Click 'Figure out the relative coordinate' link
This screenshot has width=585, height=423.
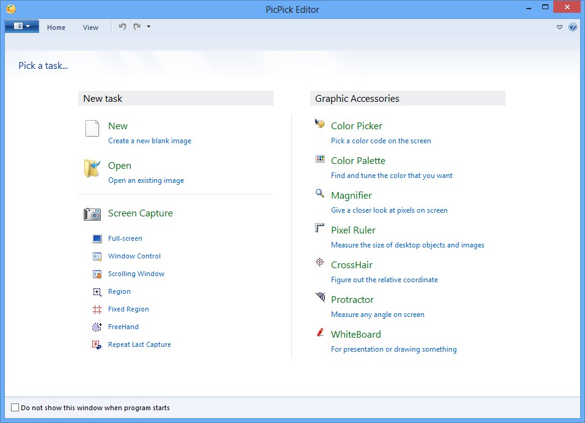point(384,280)
